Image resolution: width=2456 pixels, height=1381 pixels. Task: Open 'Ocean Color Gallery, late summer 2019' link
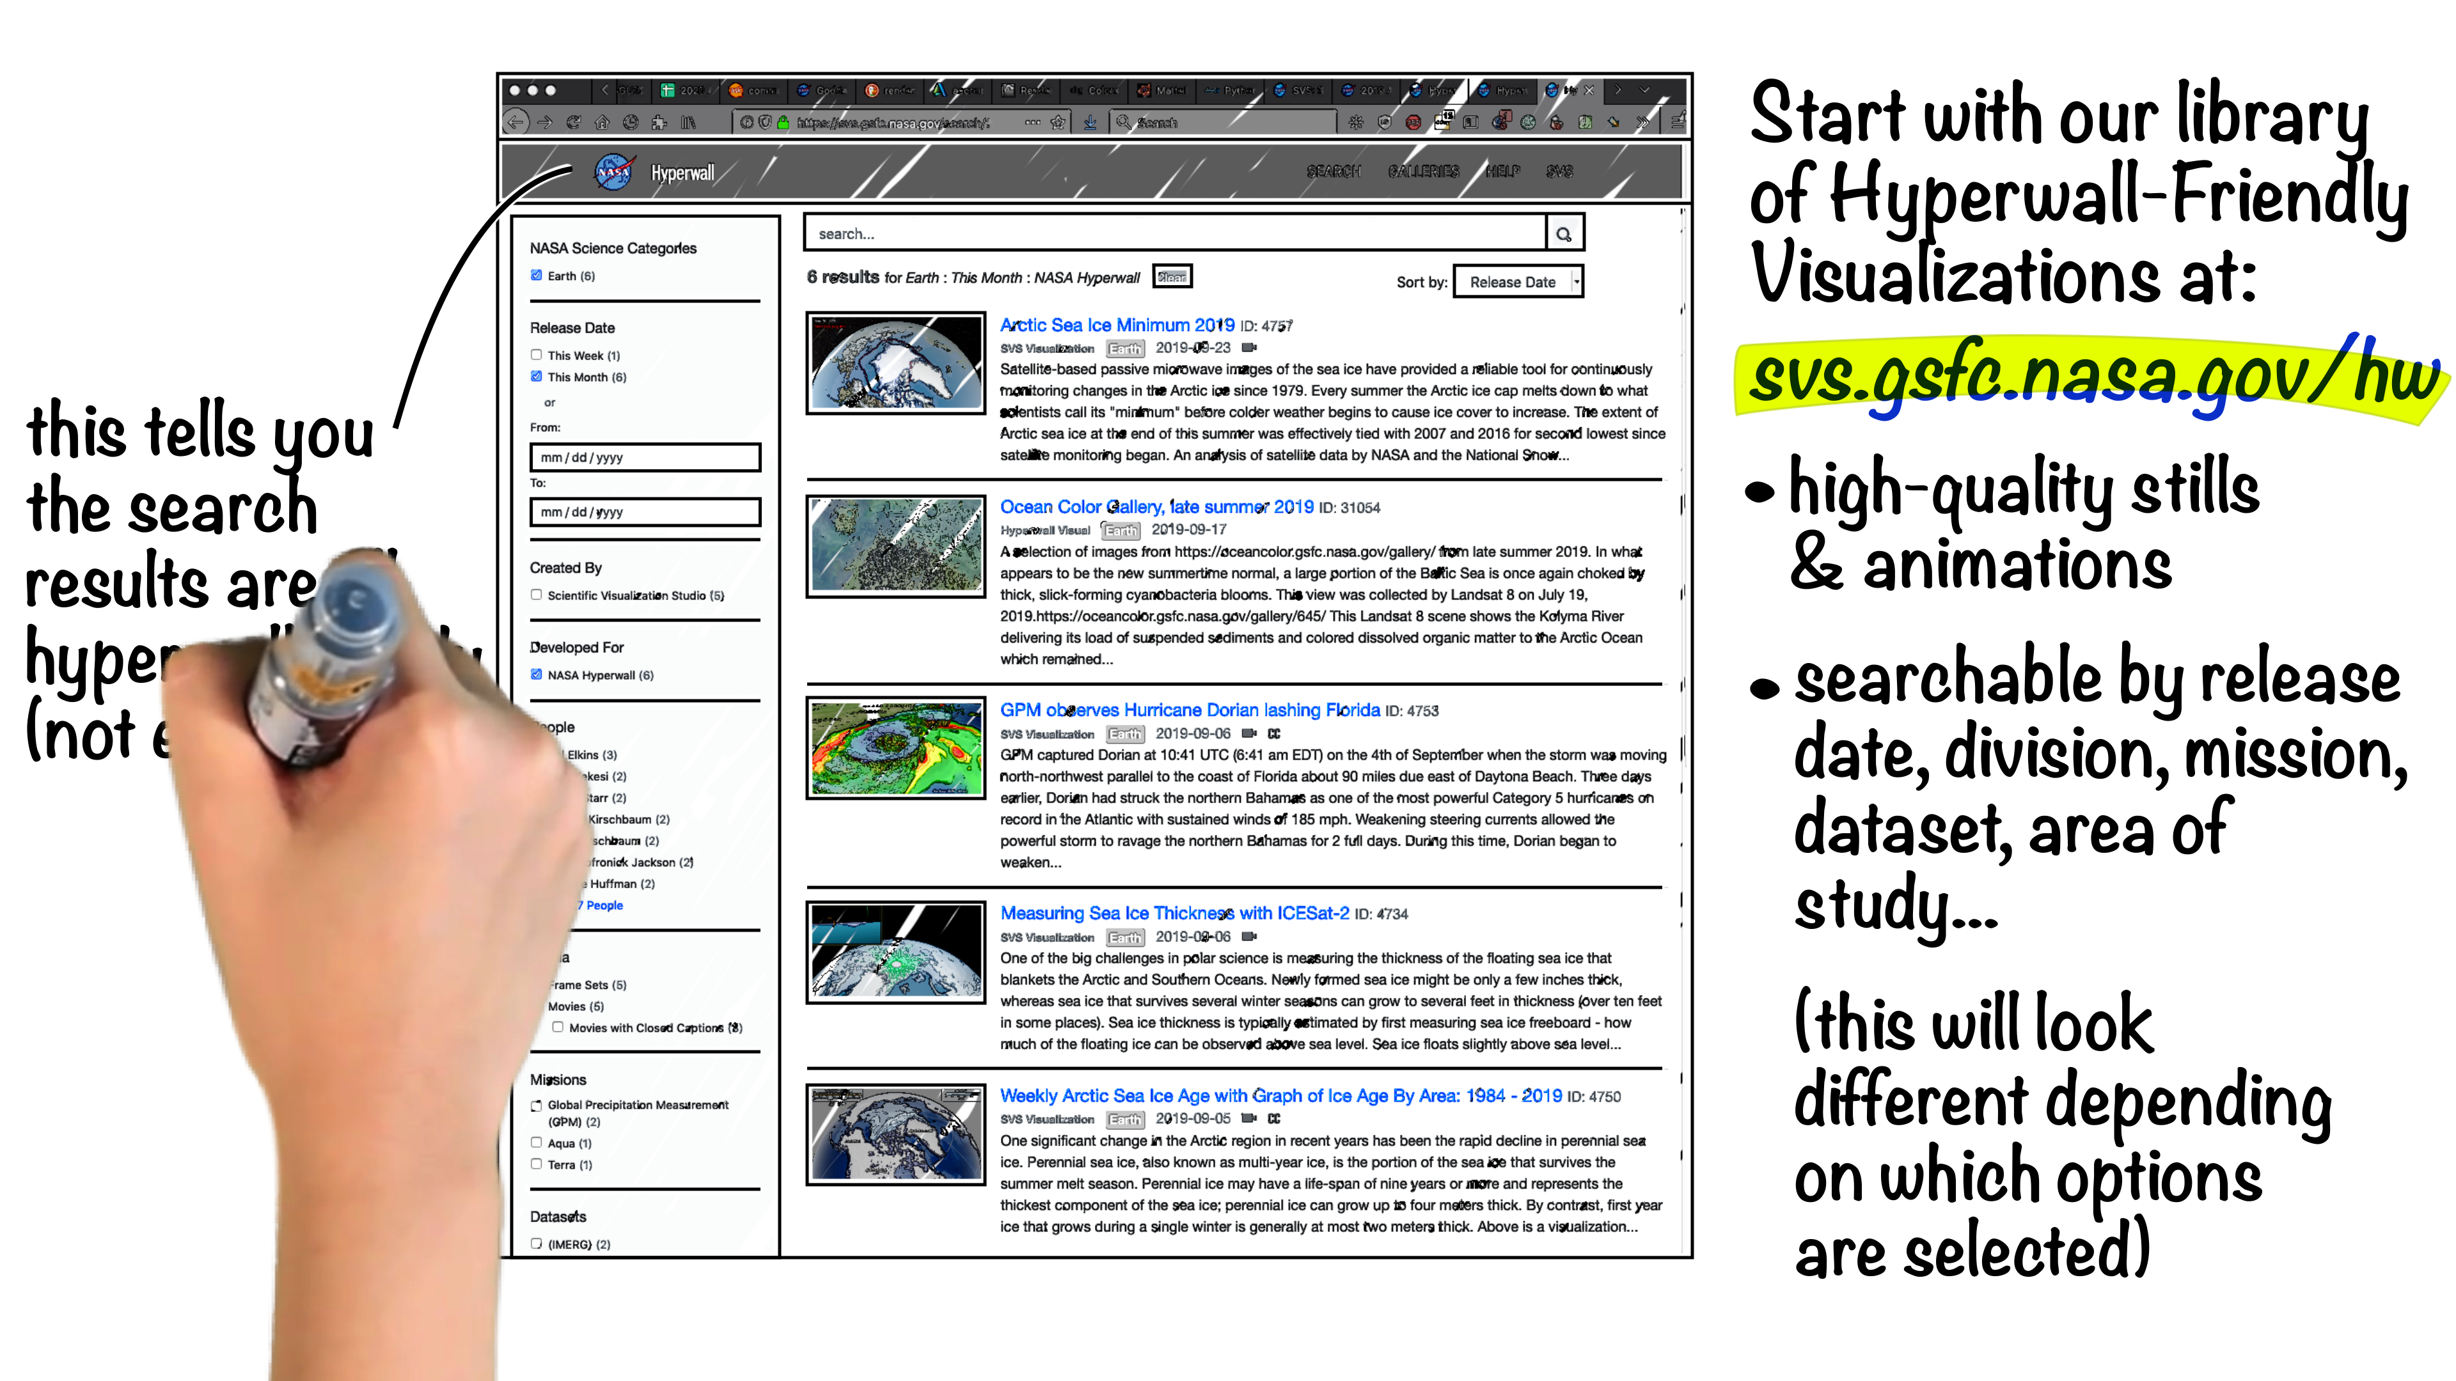click(x=1156, y=507)
